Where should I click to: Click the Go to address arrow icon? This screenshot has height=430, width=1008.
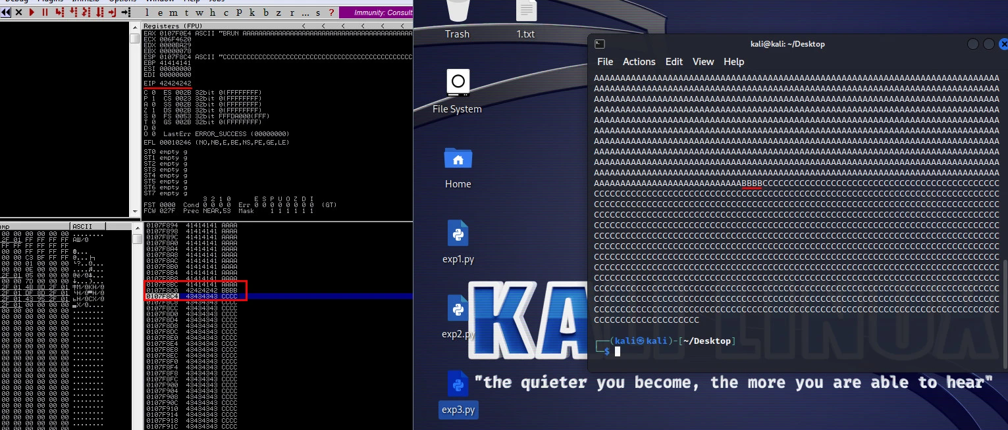coord(126,12)
